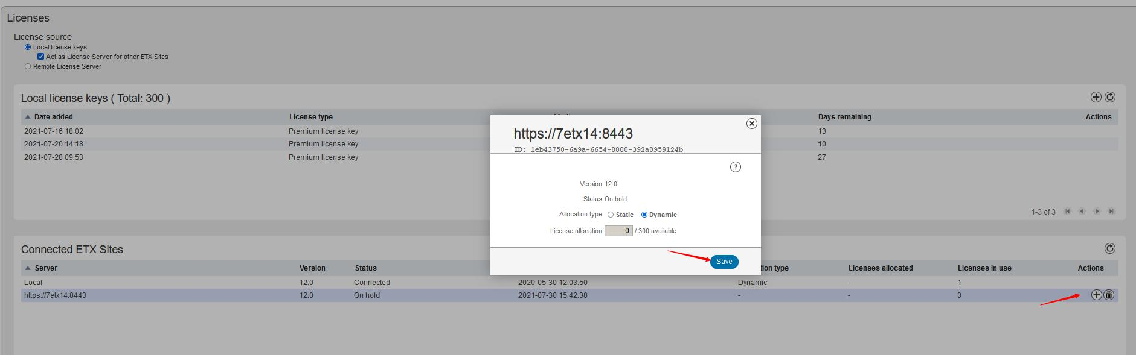This screenshot has width=1136, height=355.
Task: Click the 2020-05-30 12:03:50 timestamp cell
Action: [x=553, y=283]
